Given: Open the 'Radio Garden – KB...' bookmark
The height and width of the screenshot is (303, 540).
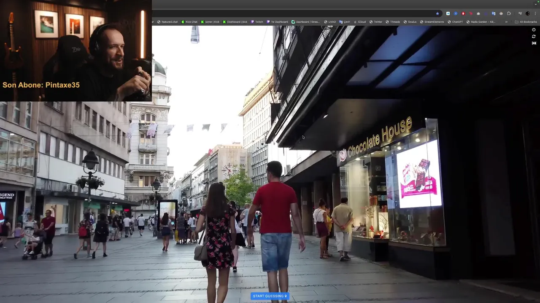Looking at the screenshot, I should pyautogui.click(x=481, y=22).
